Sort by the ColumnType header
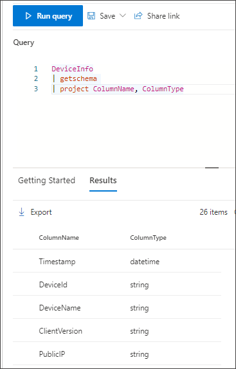 point(149,238)
